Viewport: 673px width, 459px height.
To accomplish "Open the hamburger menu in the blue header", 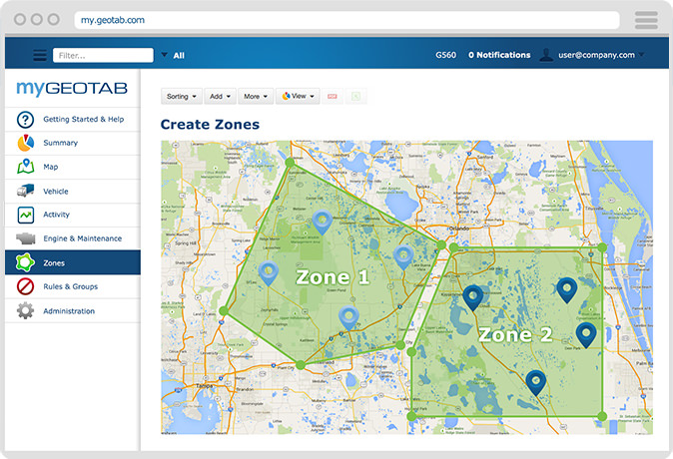I will tap(40, 55).
